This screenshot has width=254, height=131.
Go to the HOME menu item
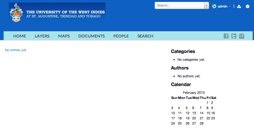[20, 36]
